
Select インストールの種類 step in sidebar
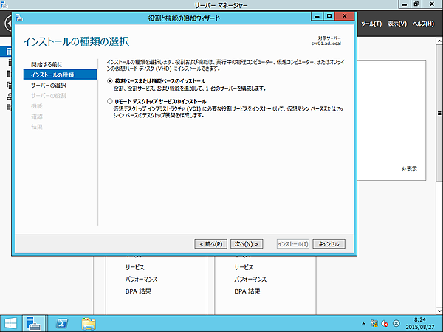point(52,75)
